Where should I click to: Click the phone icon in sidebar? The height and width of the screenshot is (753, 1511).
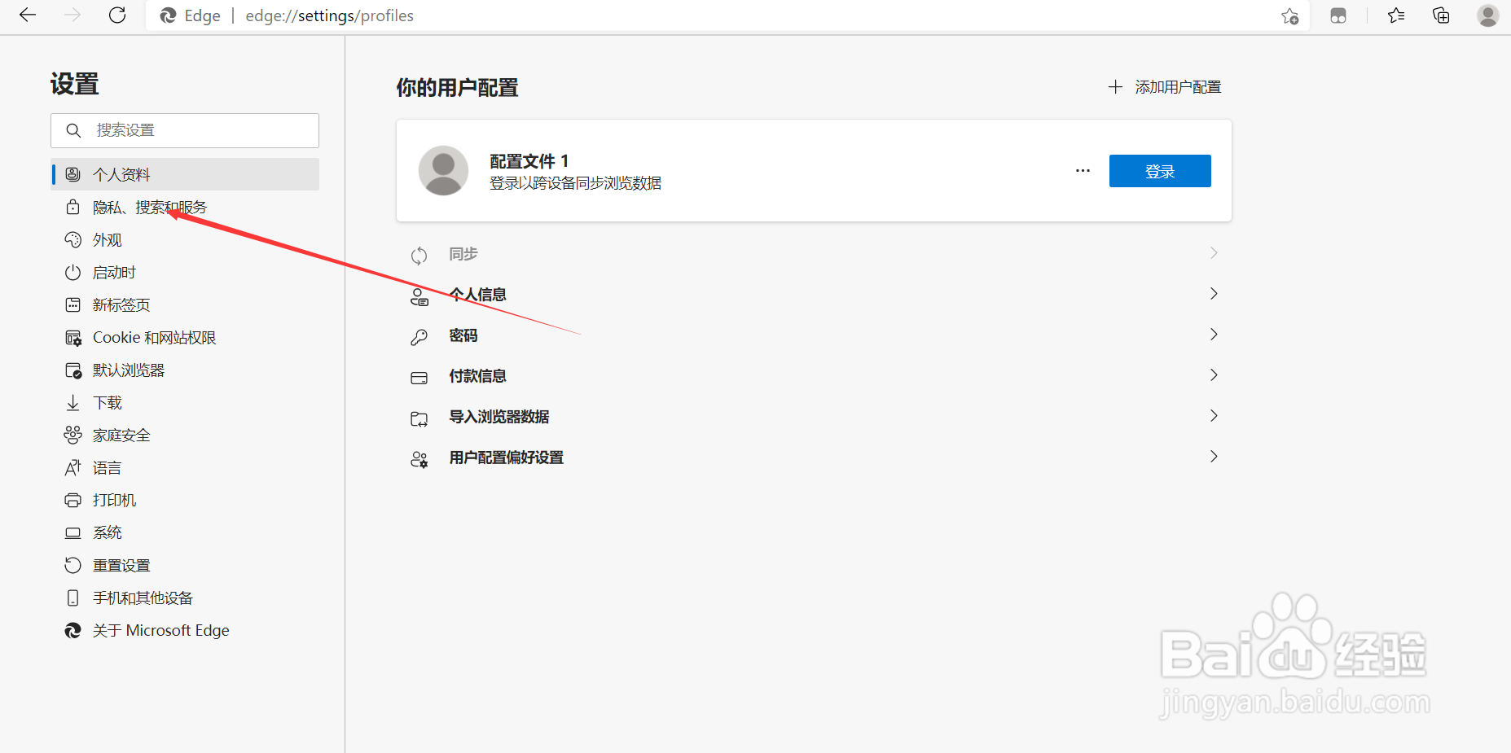click(x=73, y=598)
